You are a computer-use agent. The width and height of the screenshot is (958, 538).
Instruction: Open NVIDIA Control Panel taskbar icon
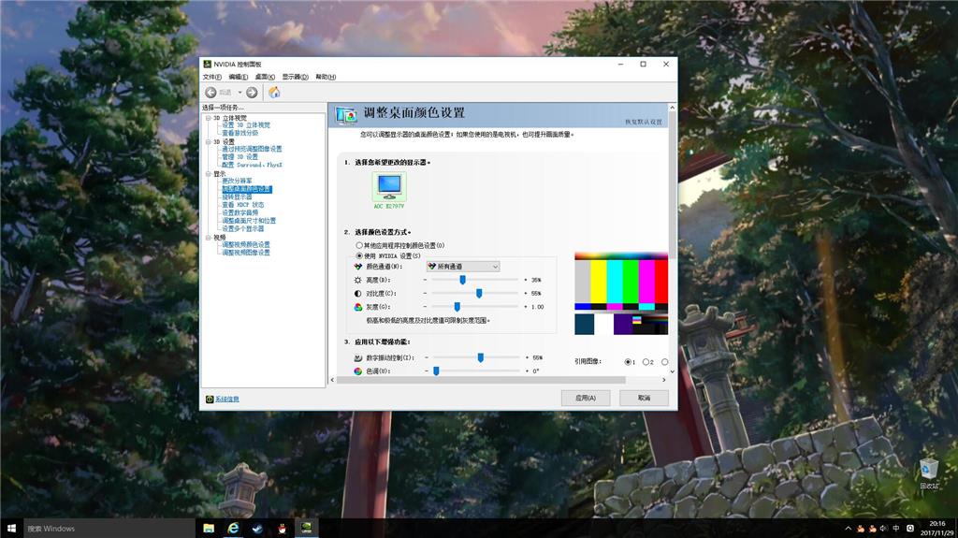[307, 529]
